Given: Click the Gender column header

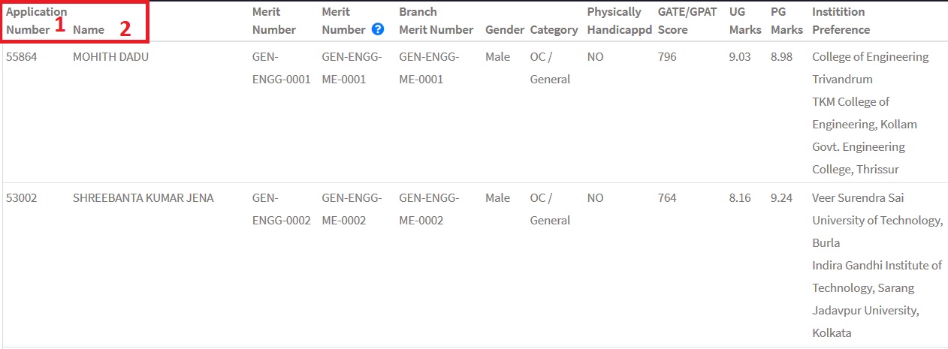Looking at the screenshot, I should [x=504, y=30].
